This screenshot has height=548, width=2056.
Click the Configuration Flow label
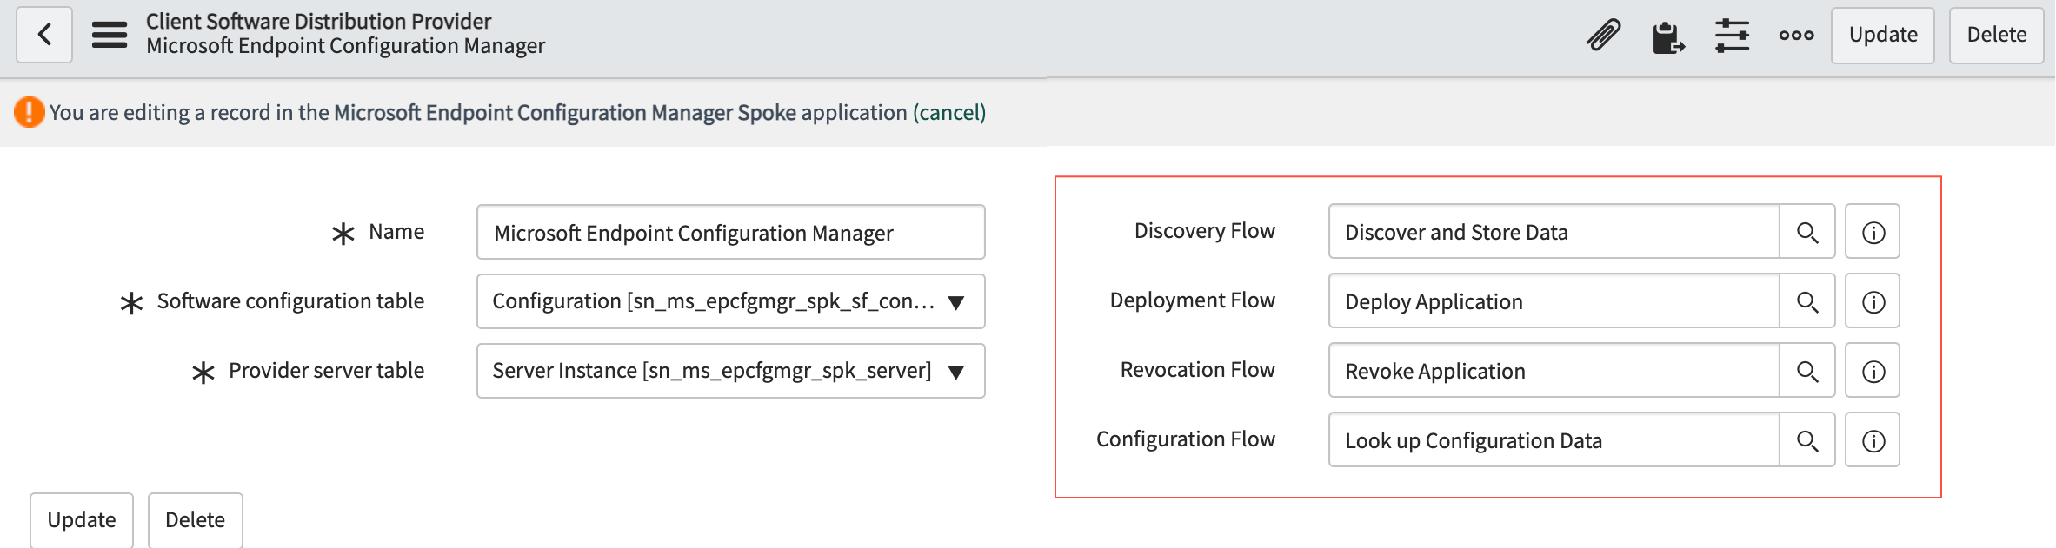1185,439
